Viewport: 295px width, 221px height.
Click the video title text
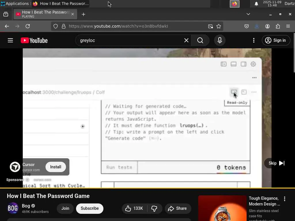[x=48, y=196]
